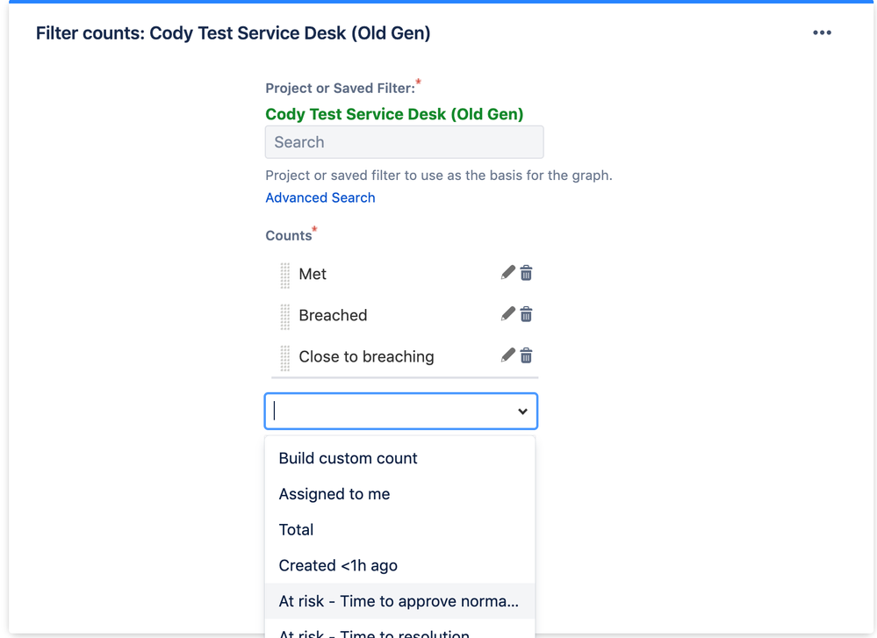This screenshot has height=638, width=877.
Task: Click the drag handle beside "Close to breaching"
Action: click(x=285, y=355)
